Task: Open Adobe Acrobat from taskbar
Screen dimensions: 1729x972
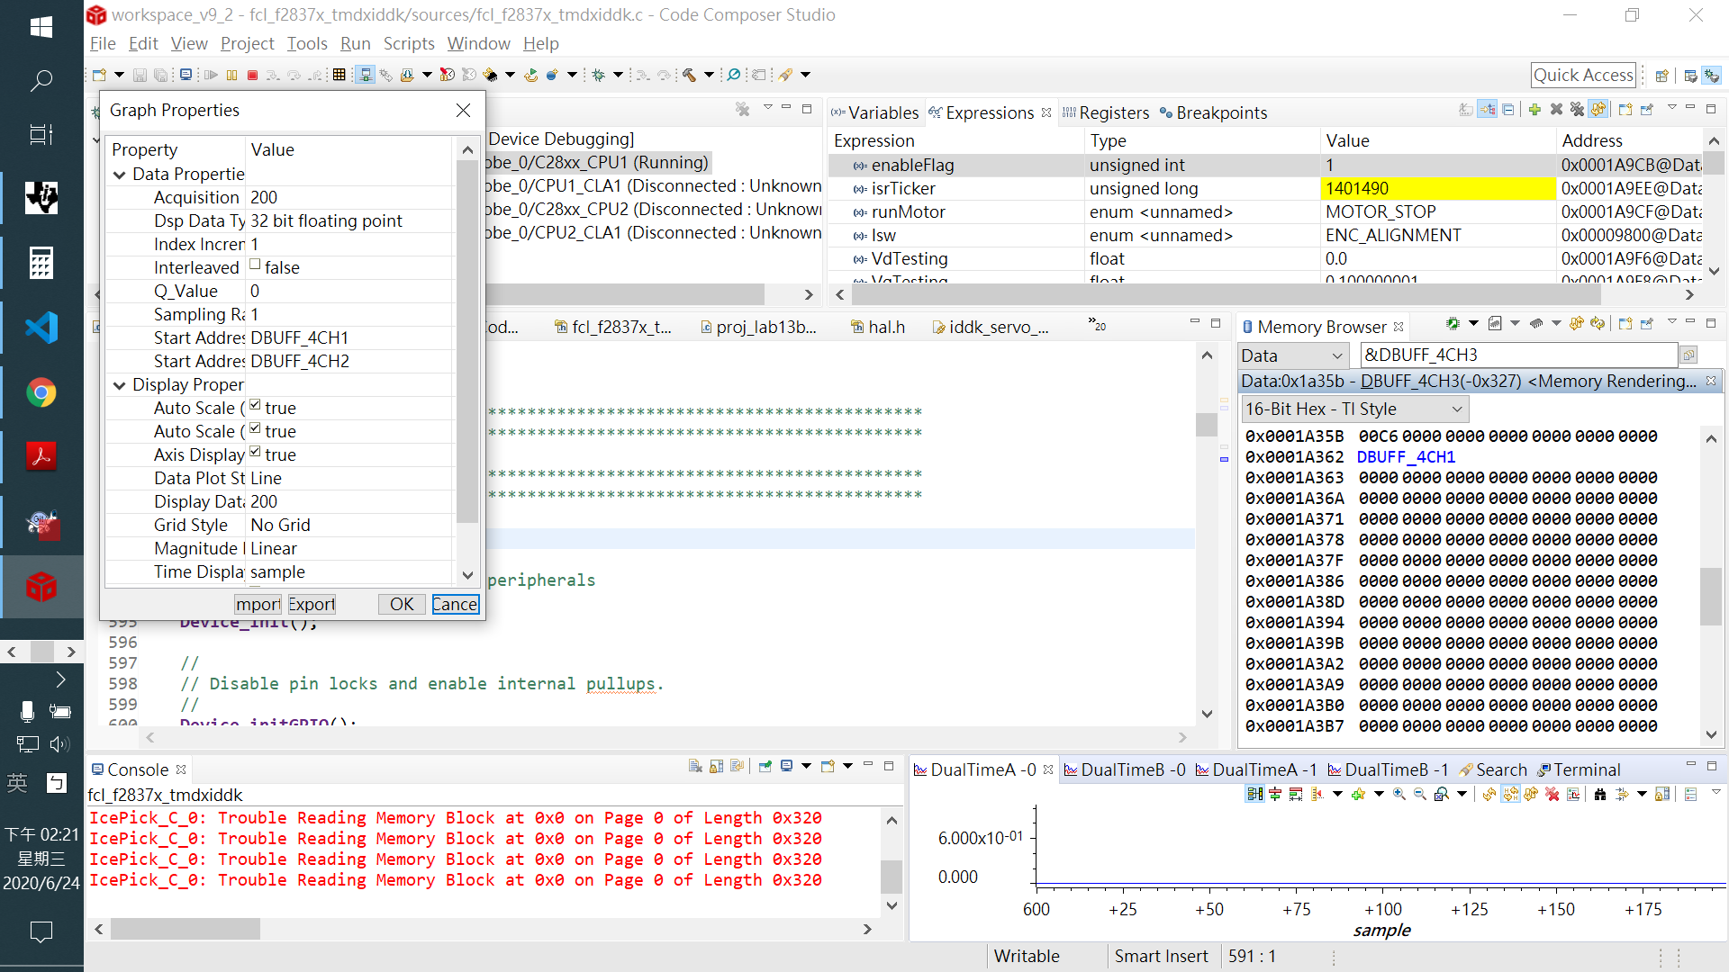Action: 41,457
